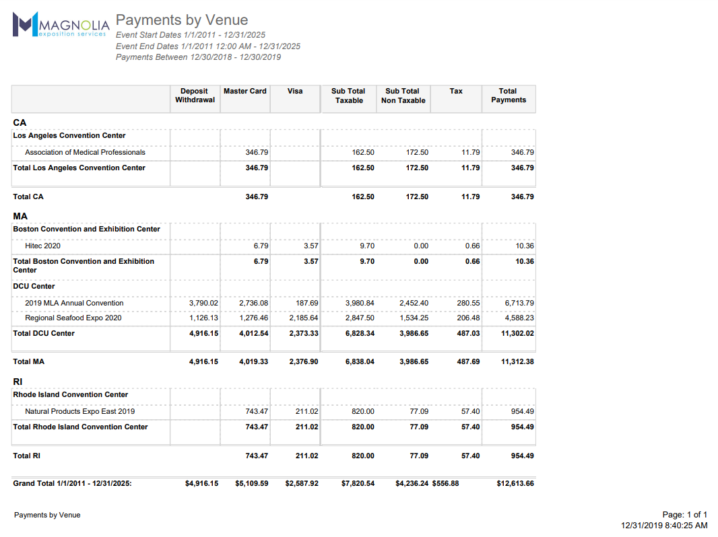This screenshot has height=537, width=718.
Task: Select the Payments by Venue report title
Action: pyautogui.click(x=182, y=20)
